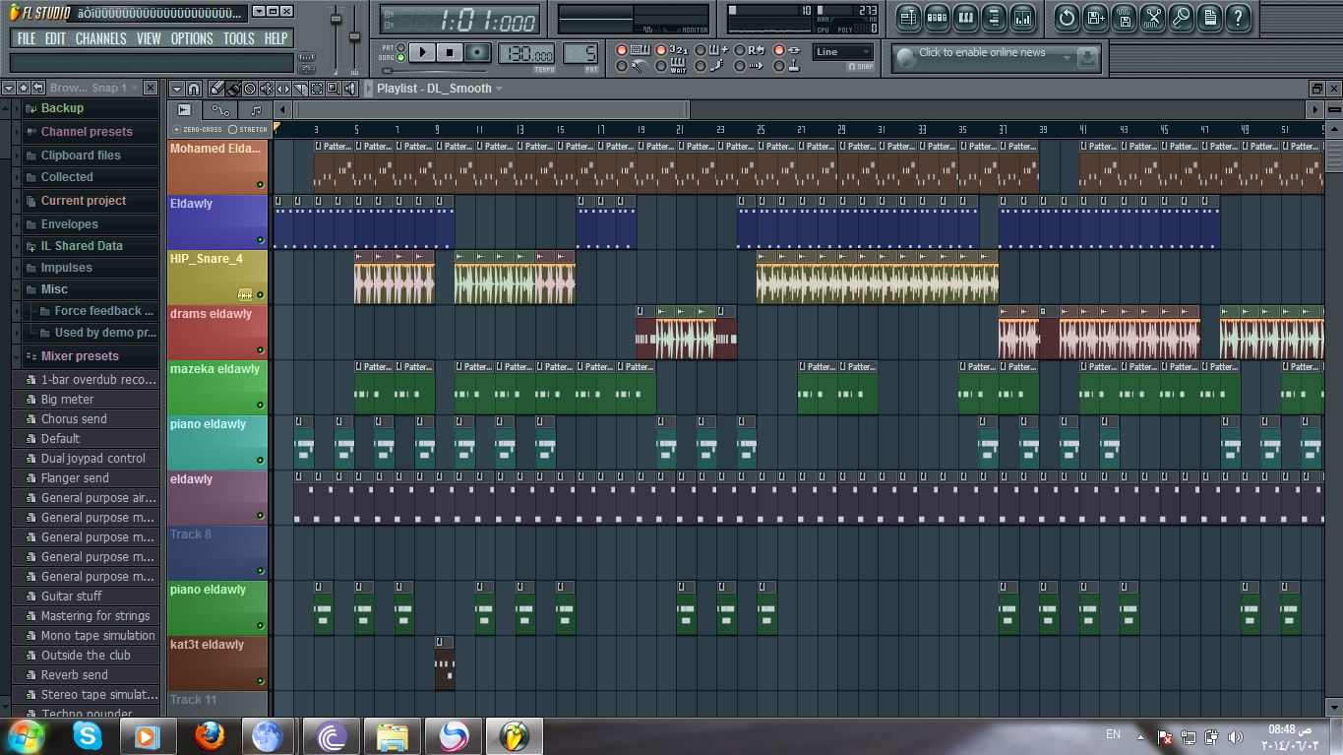Start playback with Play button
Image resolution: width=1343 pixels, height=755 pixels.
[423, 52]
